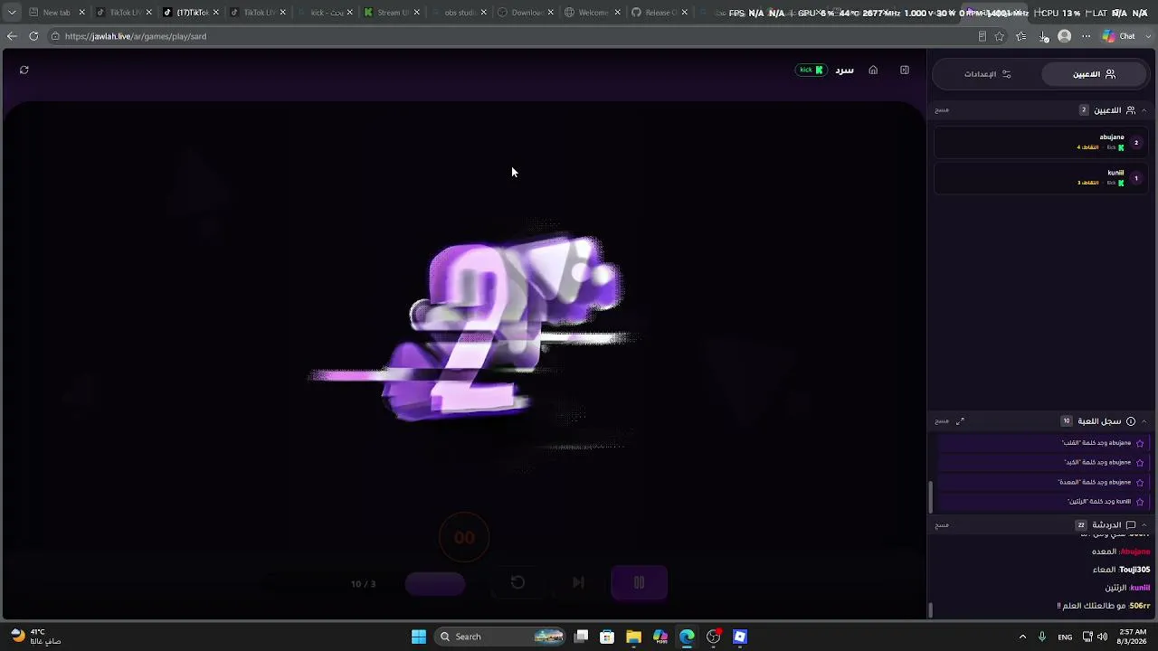Image resolution: width=1158 pixels, height=651 pixels.
Task: Select player kuniil in the players list
Action: [x=1042, y=178]
